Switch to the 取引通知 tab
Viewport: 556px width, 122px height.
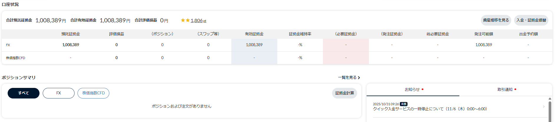(x=505, y=90)
